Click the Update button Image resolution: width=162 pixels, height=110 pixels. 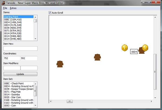point(20,74)
